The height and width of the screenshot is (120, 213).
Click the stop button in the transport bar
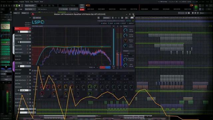point(19,6)
